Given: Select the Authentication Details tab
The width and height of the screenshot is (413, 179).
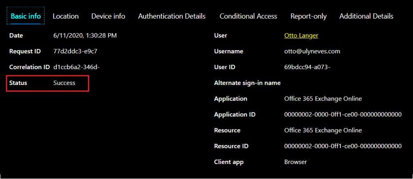Looking at the screenshot, I should click(x=172, y=16).
